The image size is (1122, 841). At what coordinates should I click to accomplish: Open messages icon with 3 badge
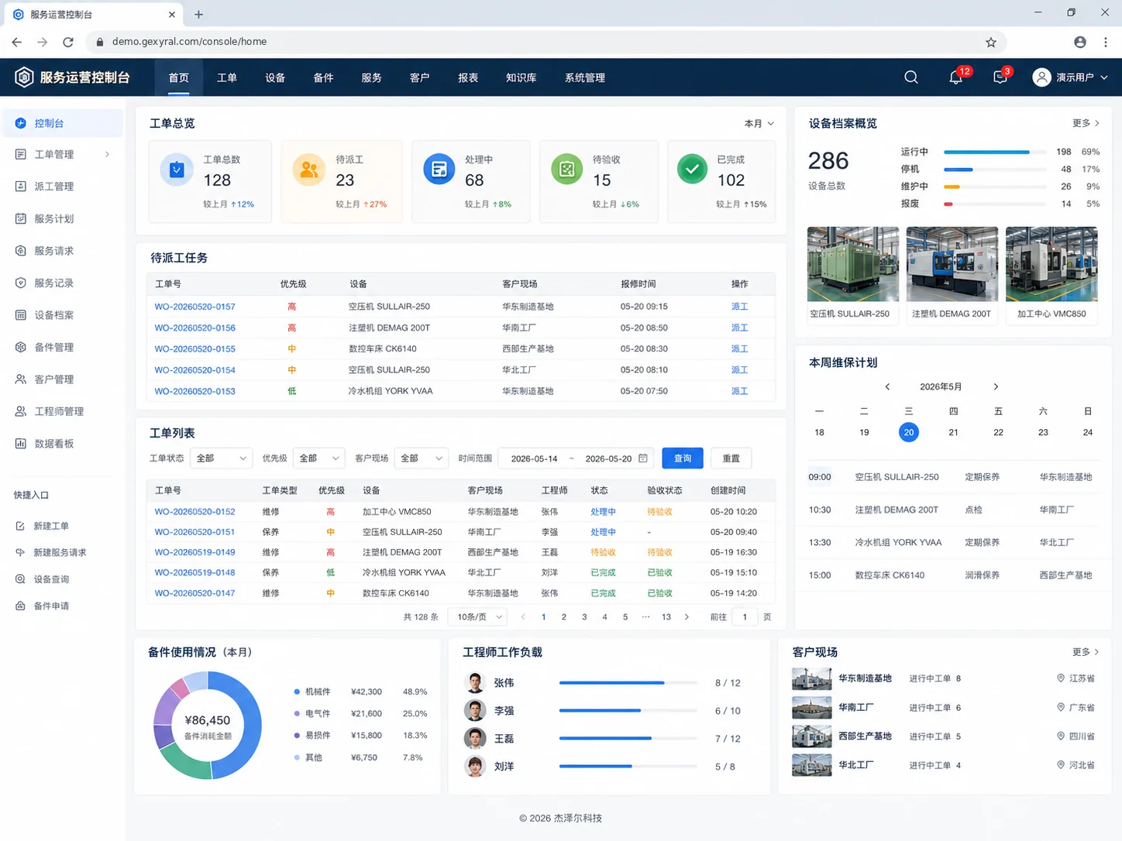tap(1000, 77)
